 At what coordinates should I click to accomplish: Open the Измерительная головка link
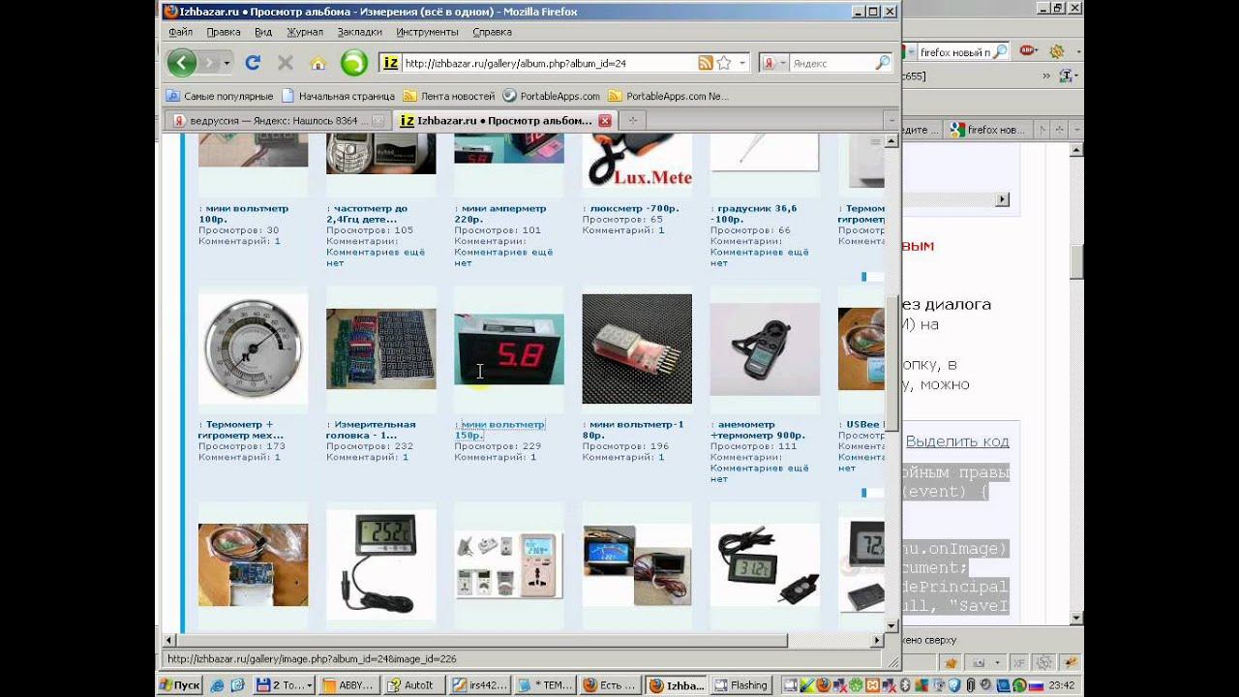click(371, 430)
